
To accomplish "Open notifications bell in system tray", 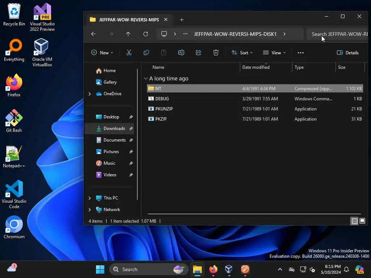I will point(346,269).
